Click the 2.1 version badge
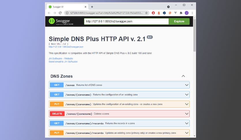 click(x=150, y=37)
